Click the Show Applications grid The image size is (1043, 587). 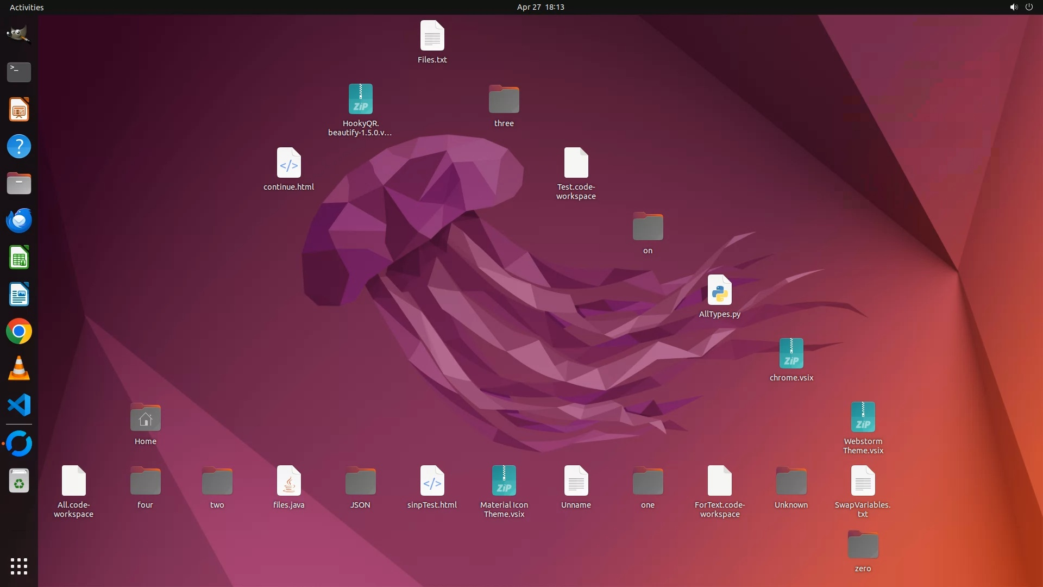pos(18,566)
